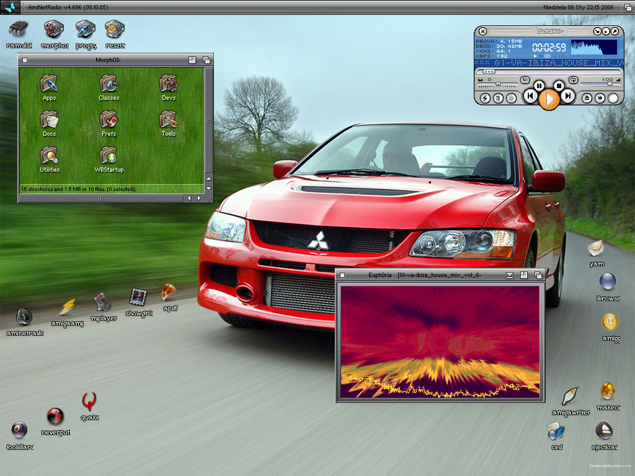Click the MorphOS window status bar text

click(x=79, y=189)
